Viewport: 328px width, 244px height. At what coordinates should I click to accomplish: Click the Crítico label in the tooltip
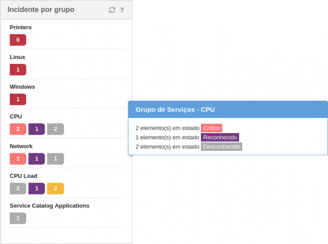coord(211,128)
